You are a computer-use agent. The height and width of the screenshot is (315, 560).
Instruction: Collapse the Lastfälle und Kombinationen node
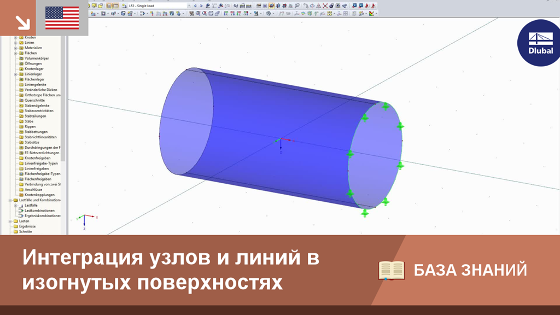(x=10, y=200)
